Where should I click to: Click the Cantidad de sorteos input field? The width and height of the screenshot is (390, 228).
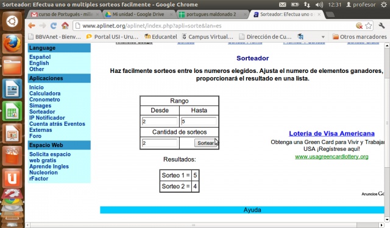click(160, 143)
